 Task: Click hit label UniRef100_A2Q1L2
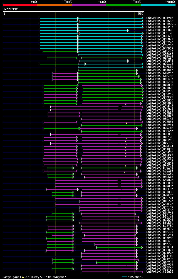pyautogui.click(x=160, y=64)
